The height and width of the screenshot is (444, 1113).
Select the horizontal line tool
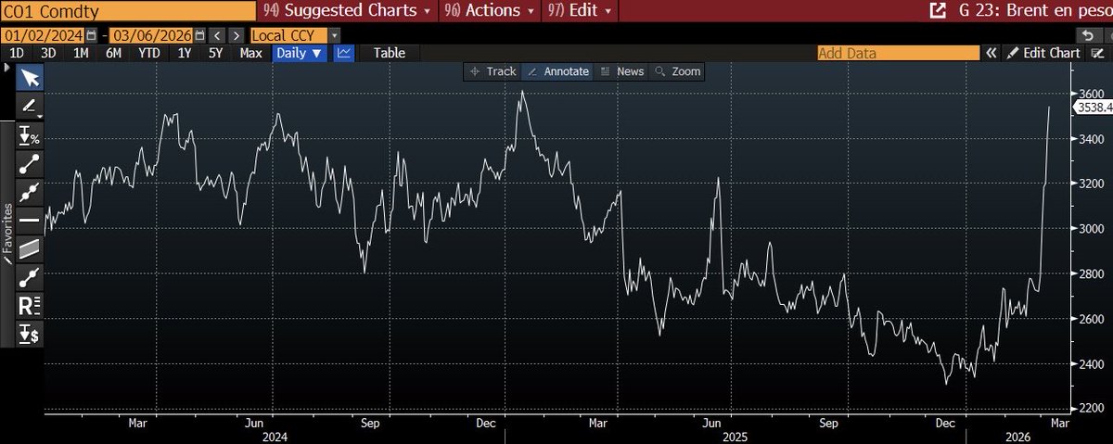[30, 221]
